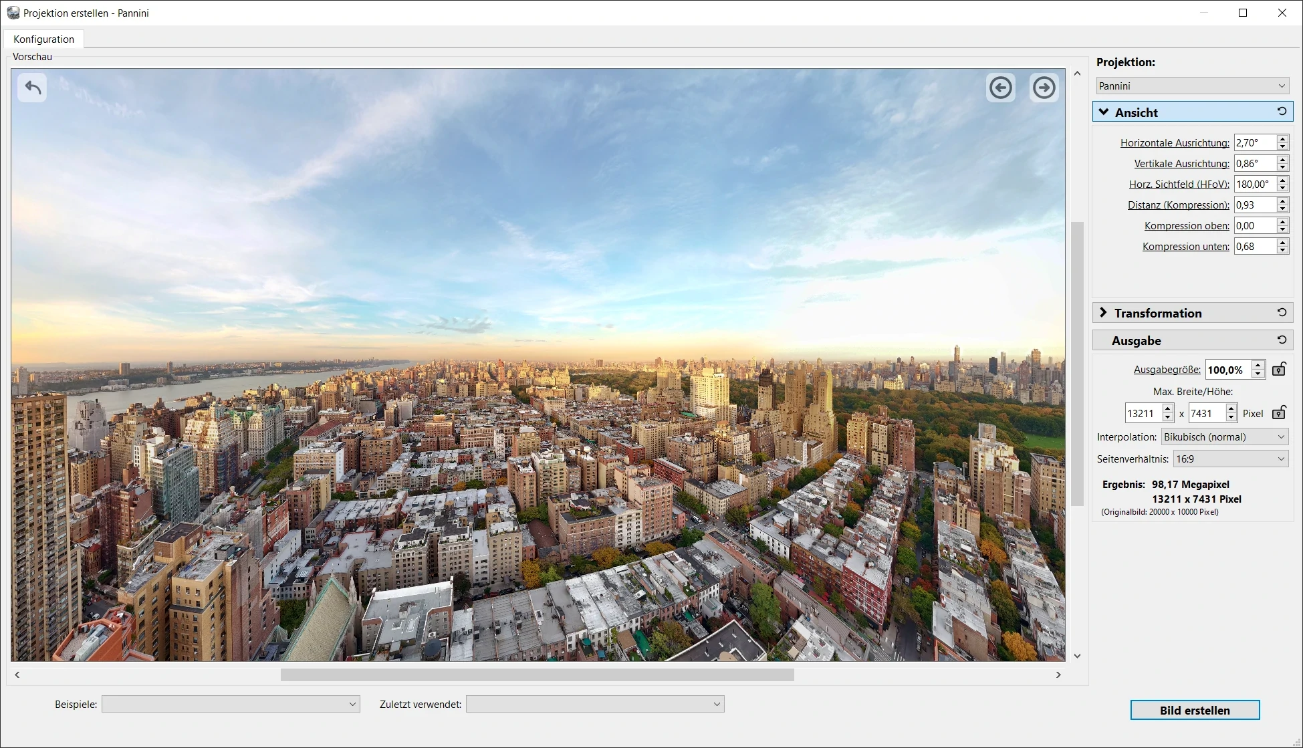Click the panorama preview image
This screenshot has width=1303, height=748.
tap(538, 365)
